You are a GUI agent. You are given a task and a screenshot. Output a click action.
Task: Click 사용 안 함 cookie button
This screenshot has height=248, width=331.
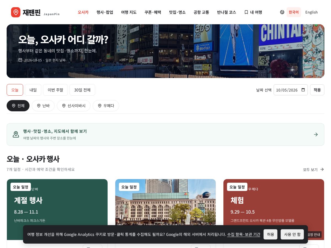(x=292, y=234)
